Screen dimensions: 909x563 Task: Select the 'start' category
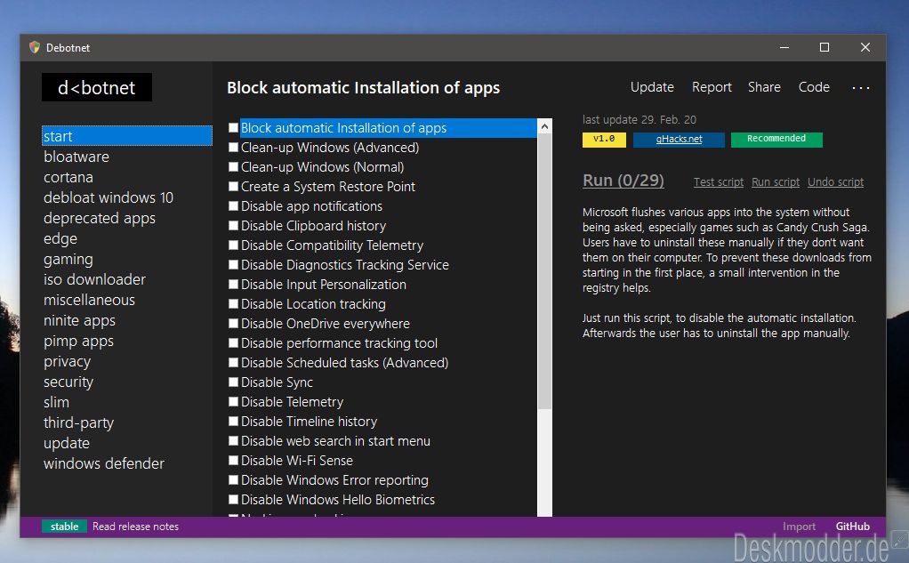point(127,136)
